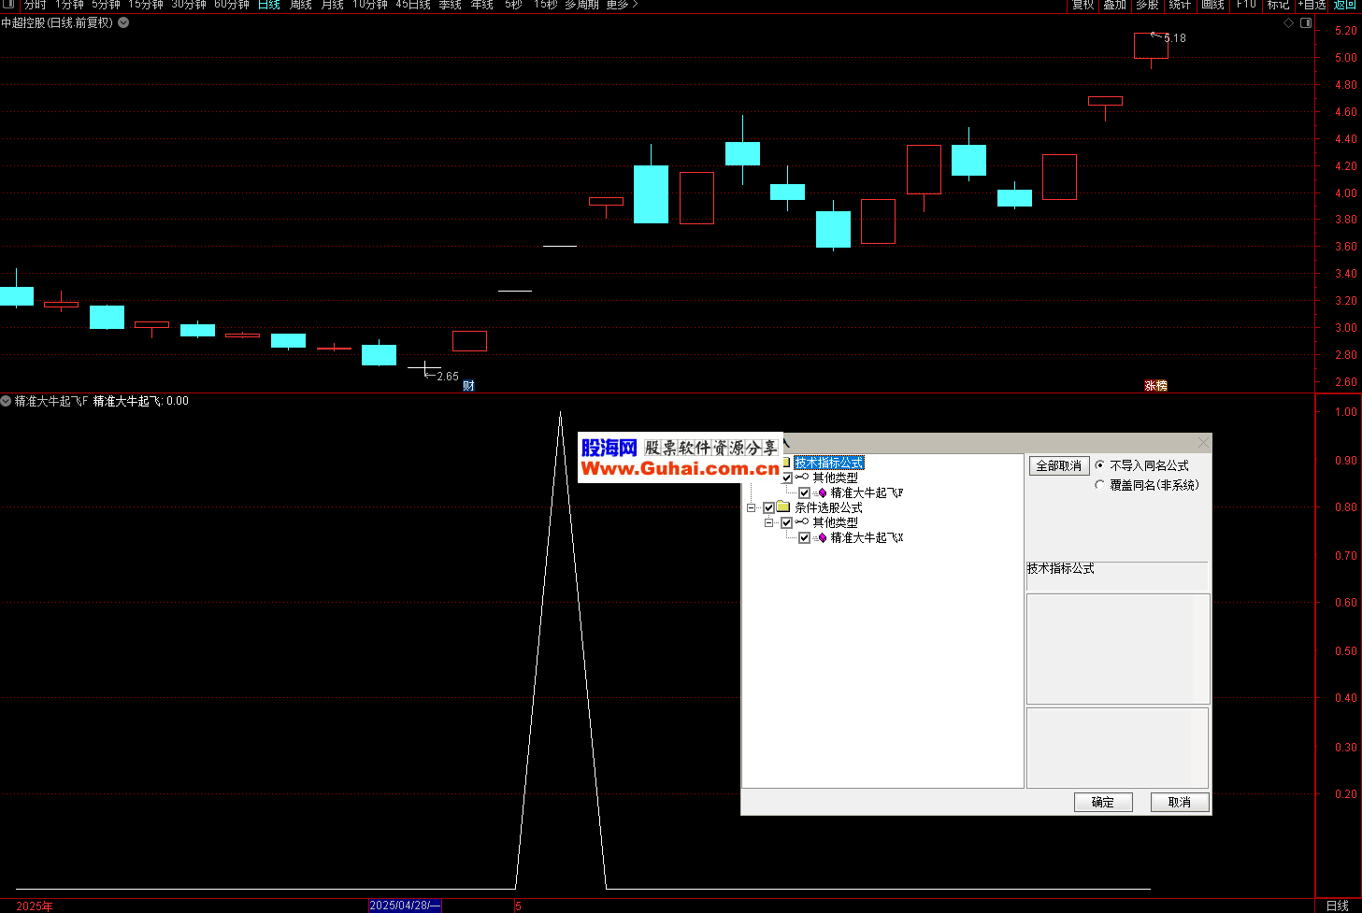
Task: Select the 精准大牛起飞F tree row label
Action: pyautogui.click(x=867, y=492)
